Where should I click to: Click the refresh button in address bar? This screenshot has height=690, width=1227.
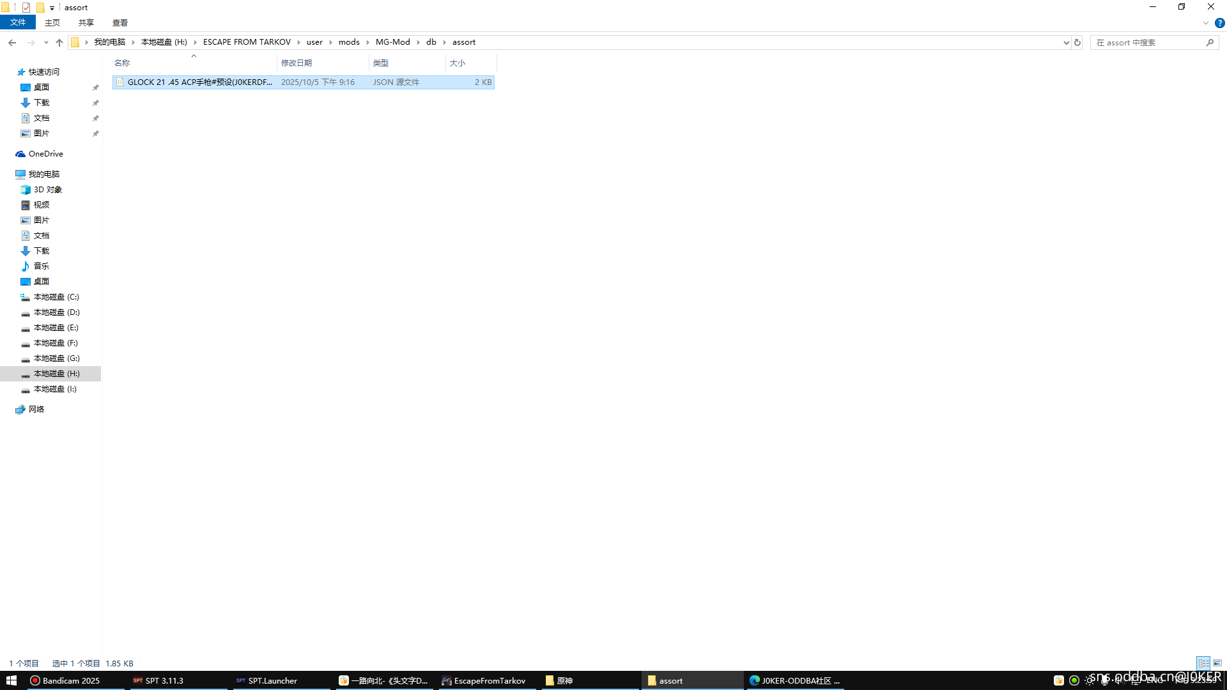[1077, 42]
